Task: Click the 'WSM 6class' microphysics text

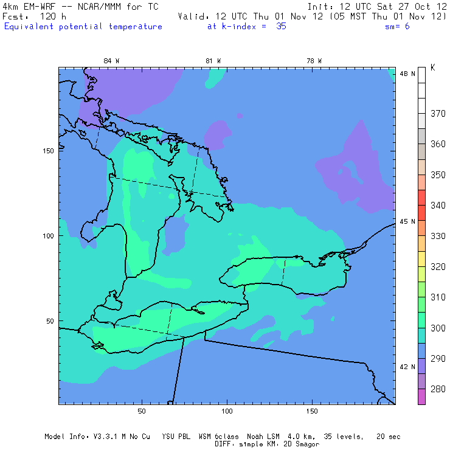Action: click(x=219, y=437)
